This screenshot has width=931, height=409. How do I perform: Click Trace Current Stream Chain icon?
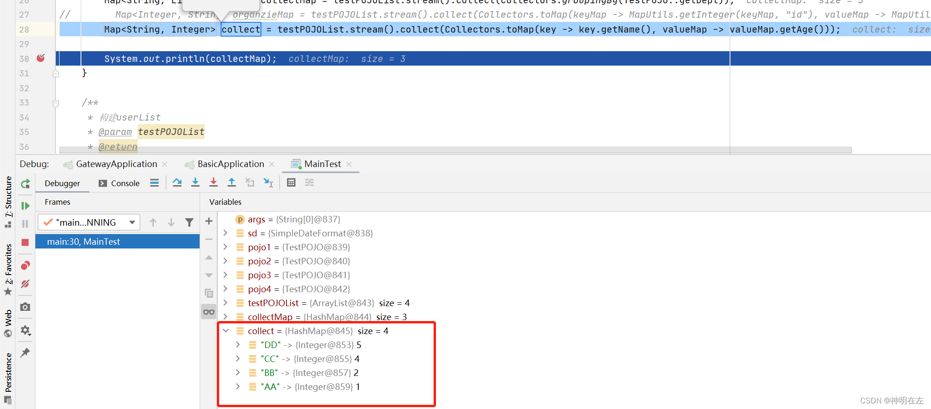309,182
